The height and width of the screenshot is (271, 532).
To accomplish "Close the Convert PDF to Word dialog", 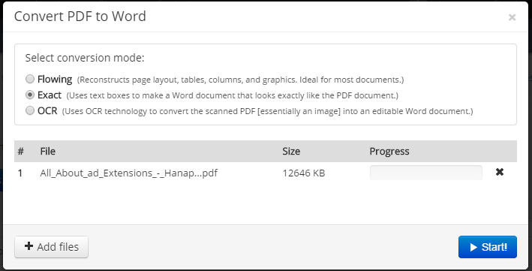I will (512, 17).
